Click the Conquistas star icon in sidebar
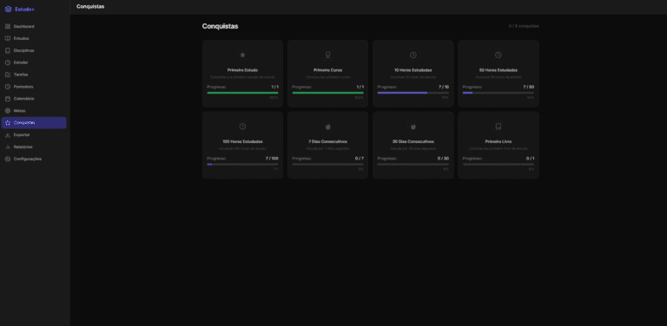This screenshot has width=667, height=326. [8, 122]
